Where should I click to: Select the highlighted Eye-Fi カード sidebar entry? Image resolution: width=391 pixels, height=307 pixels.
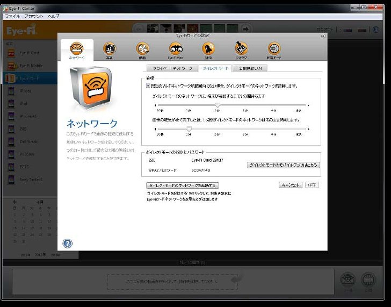point(30,78)
